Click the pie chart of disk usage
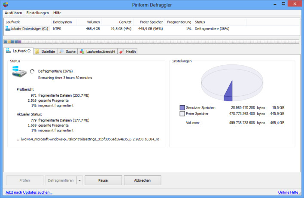The height and width of the screenshot is (198, 304). point(232,83)
